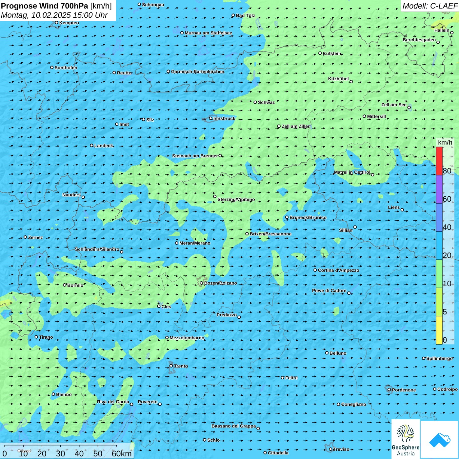Click the Spilimbergo location dot

(424, 358)
